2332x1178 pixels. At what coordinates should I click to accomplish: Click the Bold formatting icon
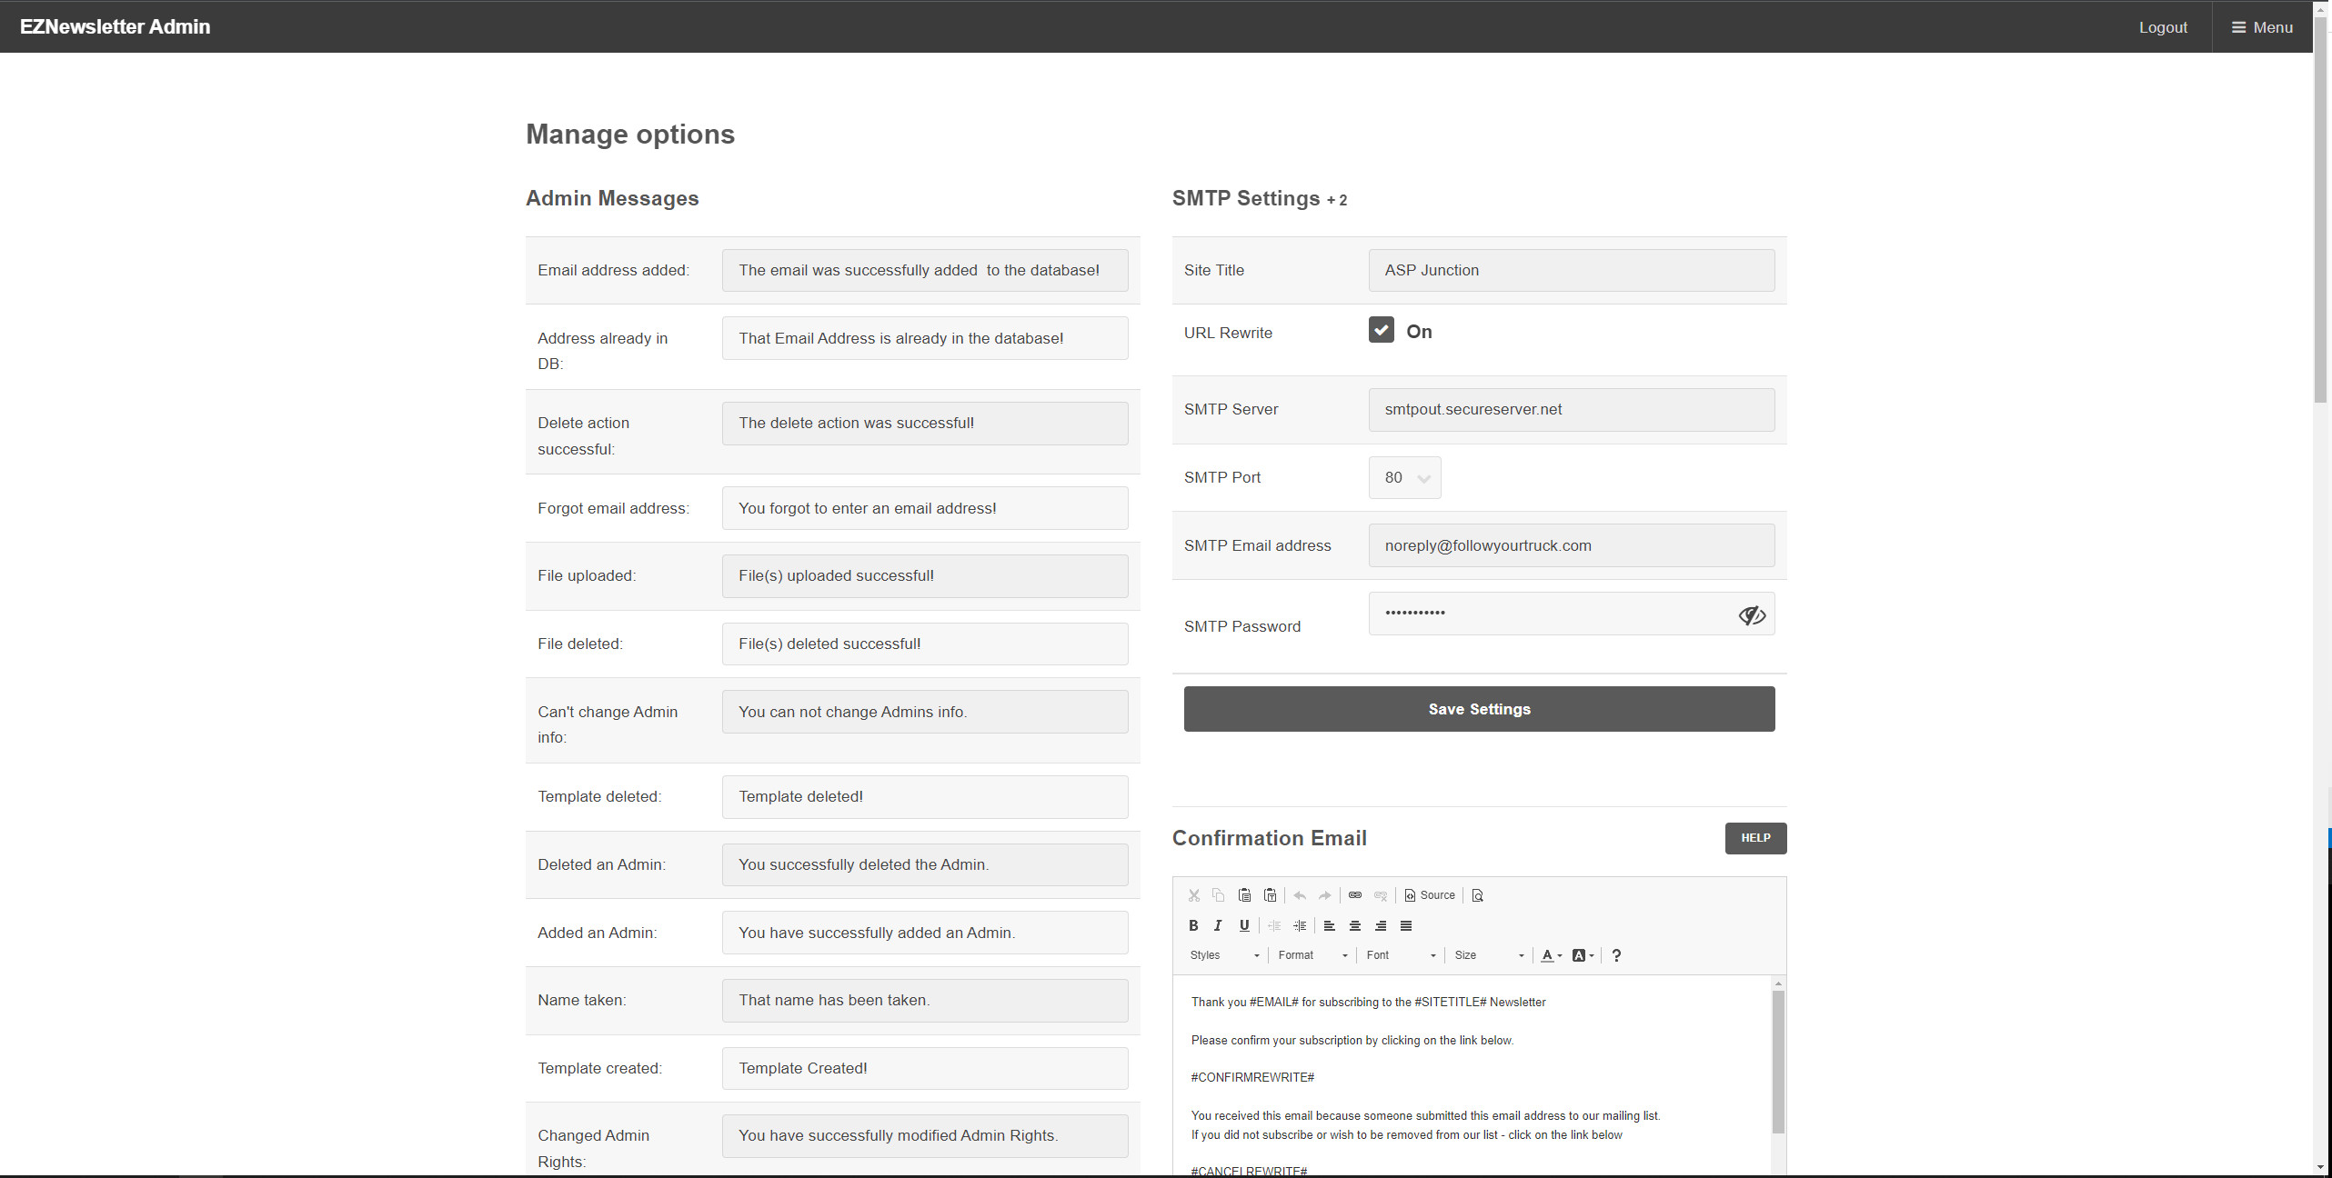(x=1193, y=925)
